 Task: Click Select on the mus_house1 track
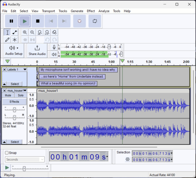click(x=15, y=142)
